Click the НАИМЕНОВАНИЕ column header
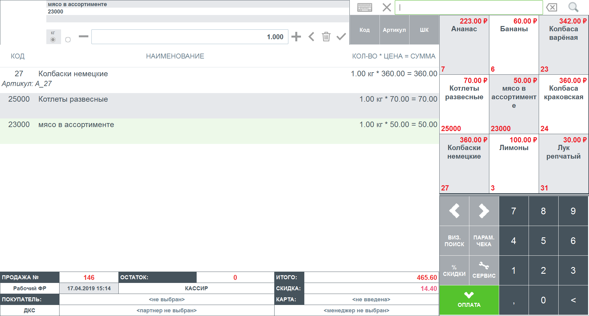Screen dimensions: 589x316 pos(175,56)
